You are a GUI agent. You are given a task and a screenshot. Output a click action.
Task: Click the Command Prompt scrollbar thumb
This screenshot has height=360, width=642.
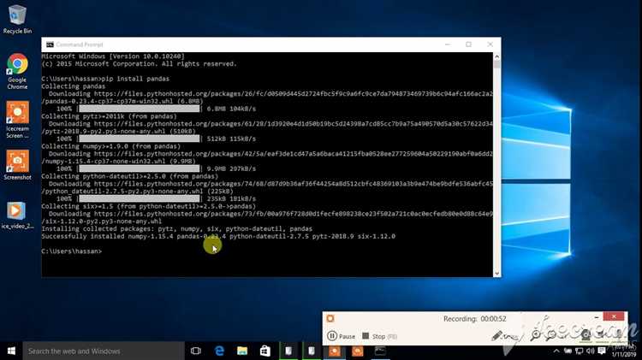click(496, 64)
